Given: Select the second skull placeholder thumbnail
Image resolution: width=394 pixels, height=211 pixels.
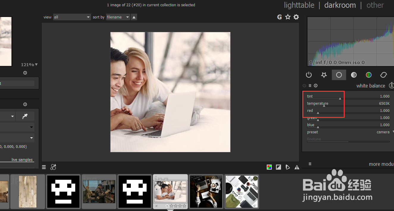Looking at the screenshot, I should coord(135,192).
